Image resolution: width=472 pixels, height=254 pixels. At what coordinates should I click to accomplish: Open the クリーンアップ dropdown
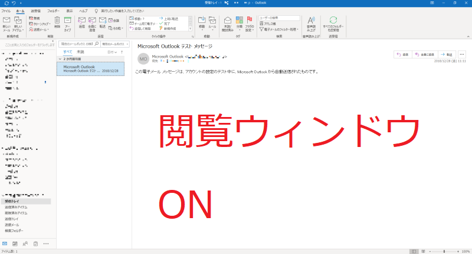[x=40, y=24]
